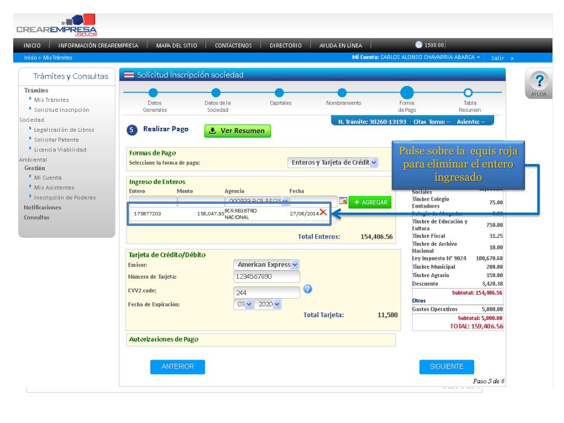The height and width of the screenshot is (423, 564).
Task: Open MAPA DEL SITIO menu item
Action: point(177,45)
